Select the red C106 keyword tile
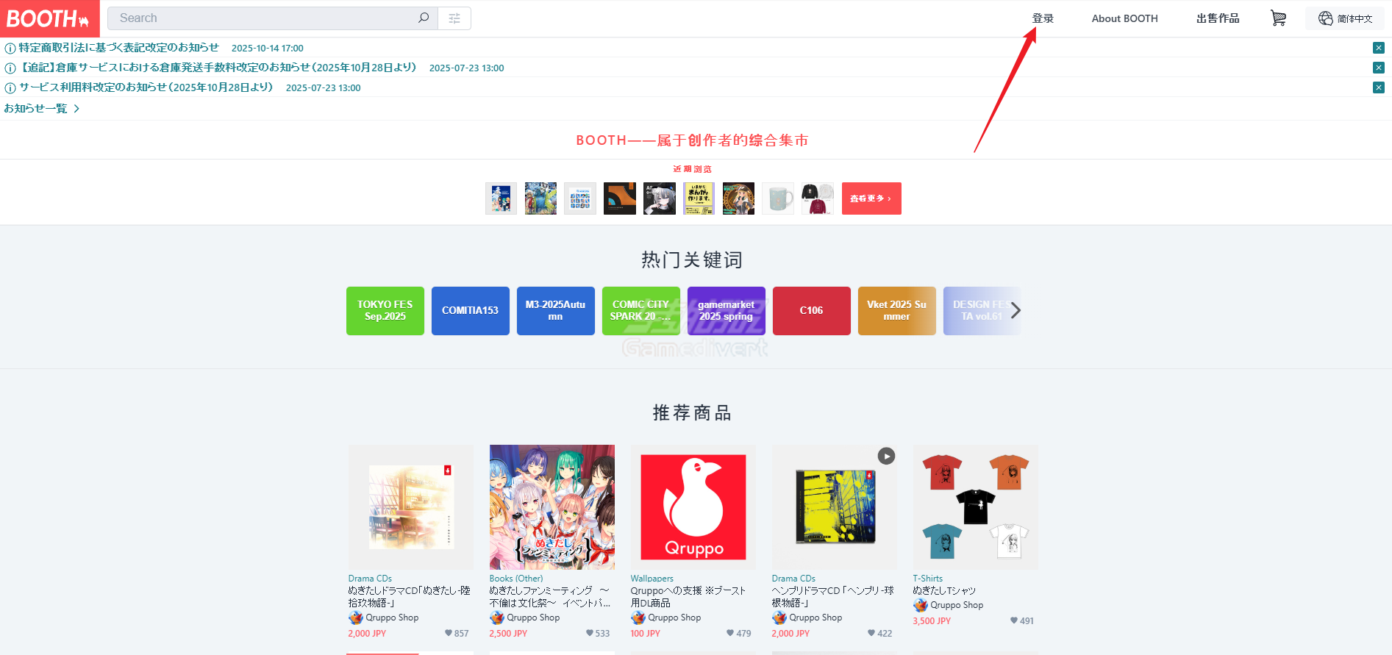 811,311
